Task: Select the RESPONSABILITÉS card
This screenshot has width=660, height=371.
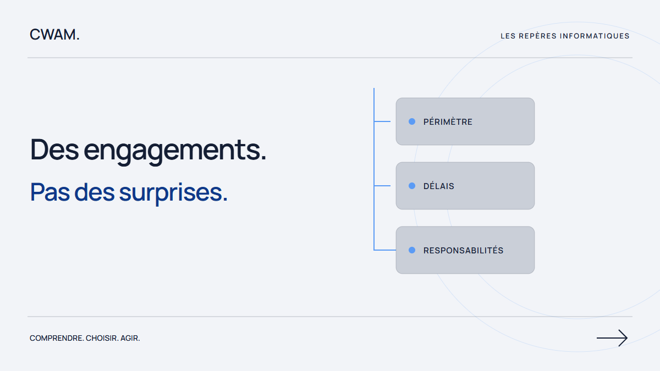Action: point(465,250)
